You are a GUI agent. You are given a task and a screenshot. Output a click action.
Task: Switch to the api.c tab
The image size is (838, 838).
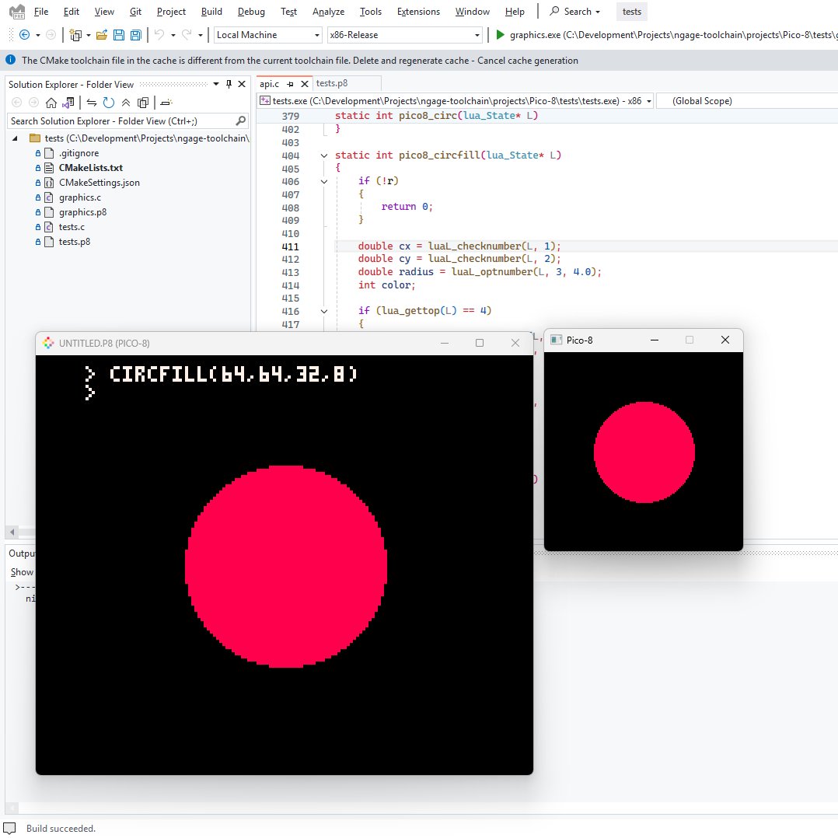click(x=269, y=84)
